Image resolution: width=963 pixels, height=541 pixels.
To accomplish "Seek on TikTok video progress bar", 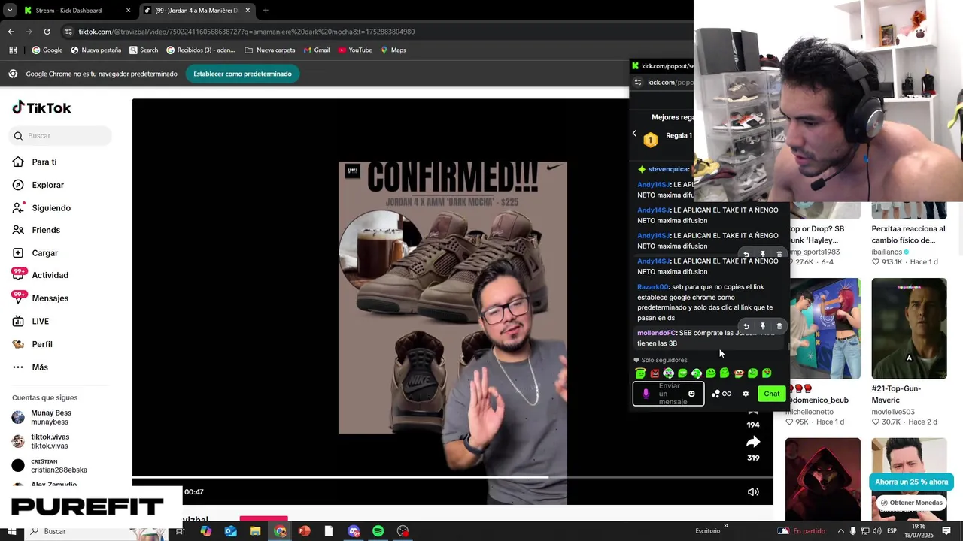I will pos(453,478).
